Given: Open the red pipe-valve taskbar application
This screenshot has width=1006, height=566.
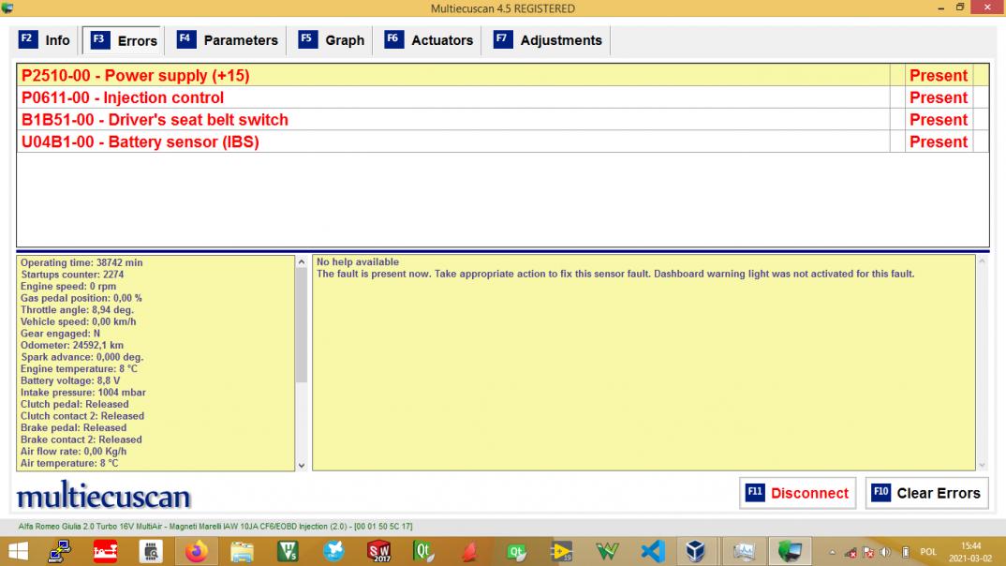Looking at the screenshot, I should (105, 551).
